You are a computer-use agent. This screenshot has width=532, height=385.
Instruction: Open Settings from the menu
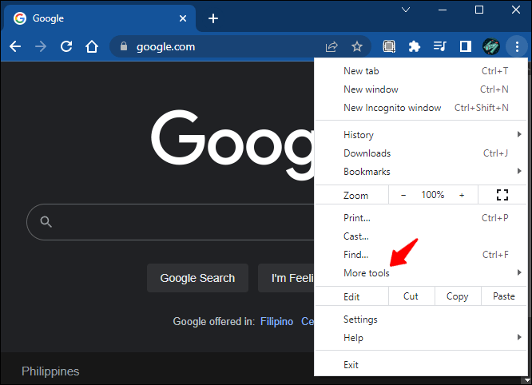pos(421,320)
